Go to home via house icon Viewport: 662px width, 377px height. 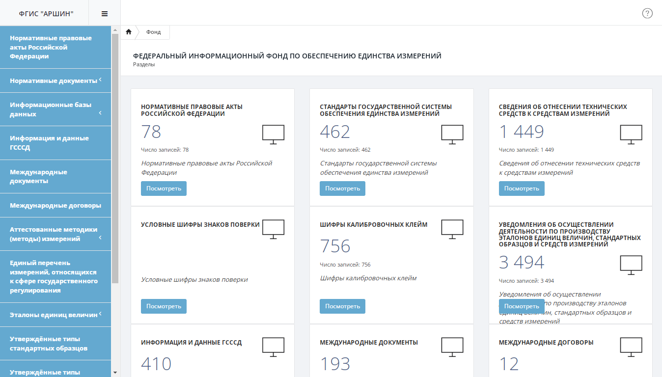[x=129, y=32]
